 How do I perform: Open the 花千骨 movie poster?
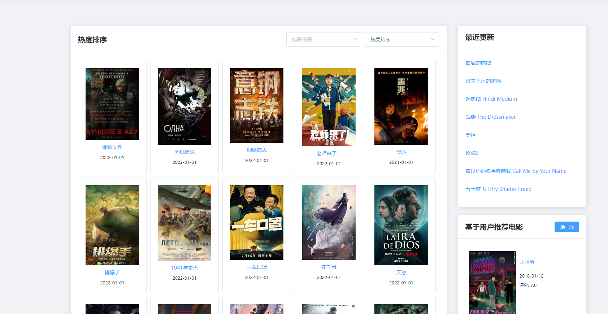[x=329, y=222]
